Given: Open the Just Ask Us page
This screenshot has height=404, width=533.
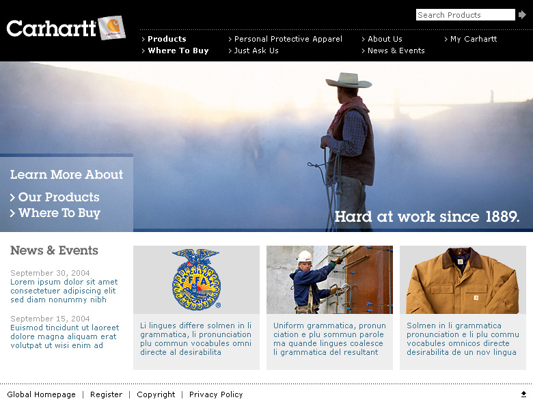Looking at the screenshot, I should coord(256,50).
